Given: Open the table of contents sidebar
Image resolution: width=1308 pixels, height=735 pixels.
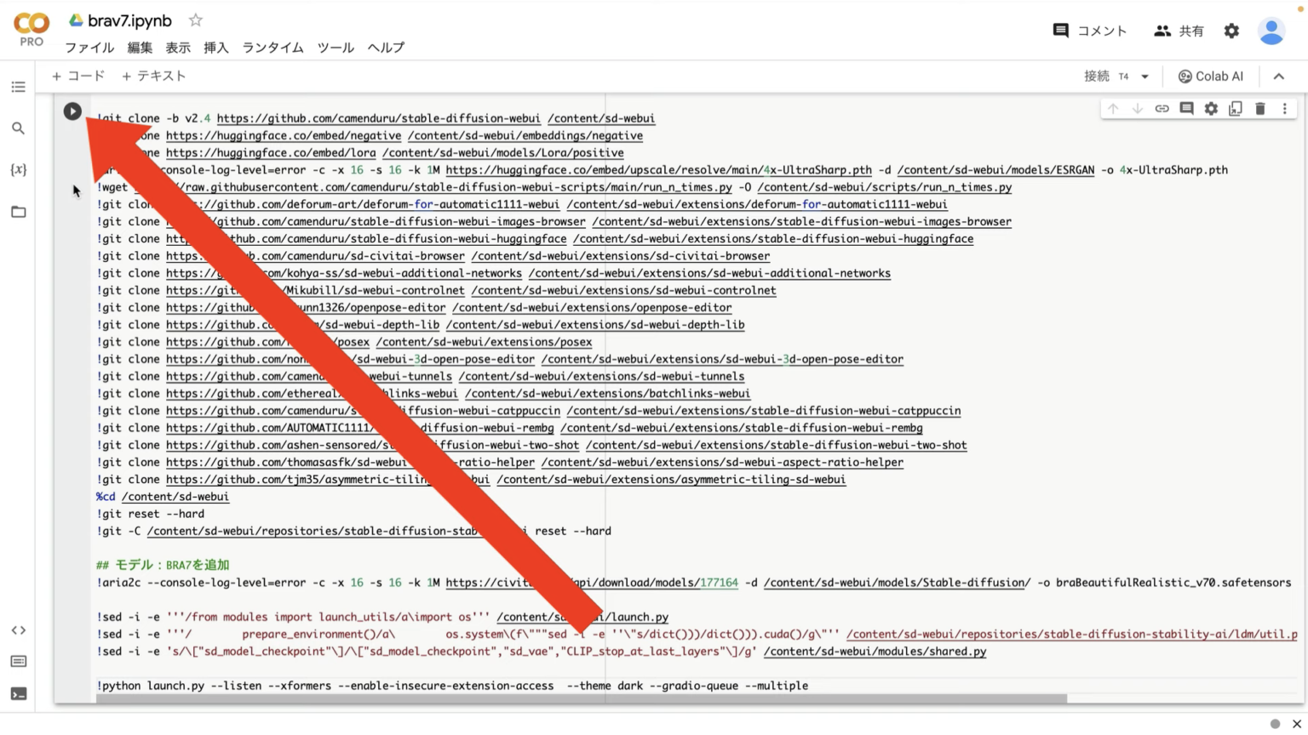Looking at the screenshot, I should click(18, 86).
